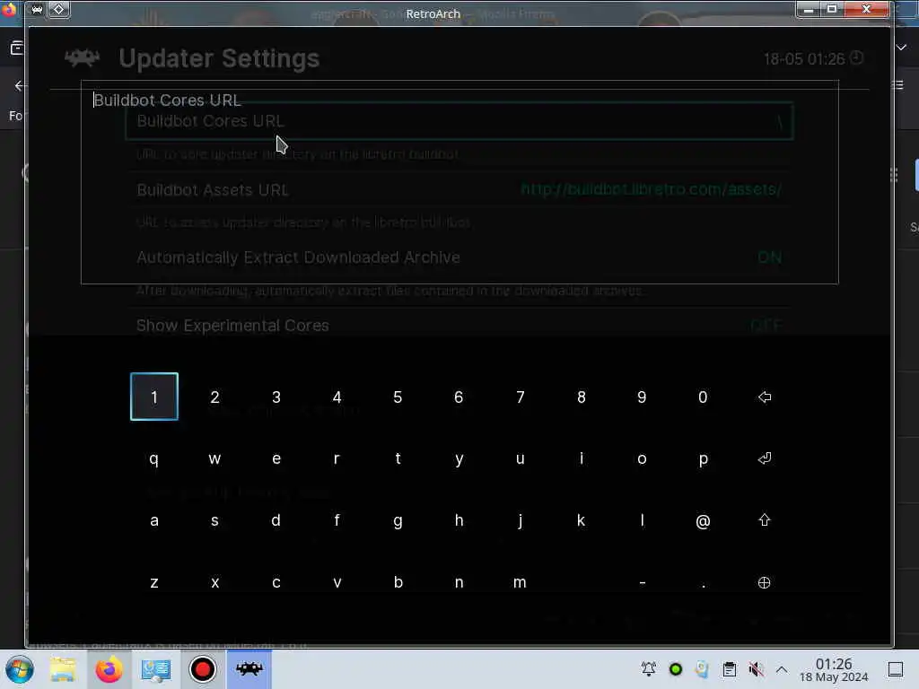Click the o key on the keyboard

642,458
